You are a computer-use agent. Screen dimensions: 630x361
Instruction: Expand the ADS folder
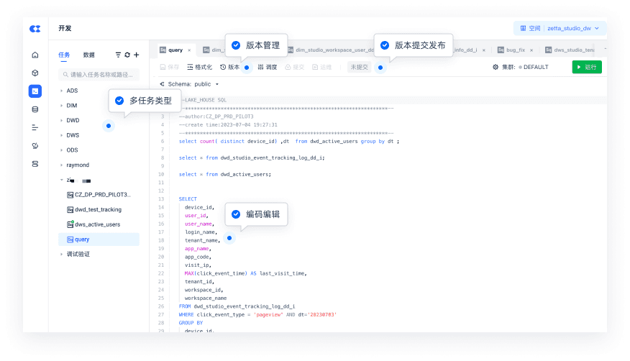click(72, 91)
